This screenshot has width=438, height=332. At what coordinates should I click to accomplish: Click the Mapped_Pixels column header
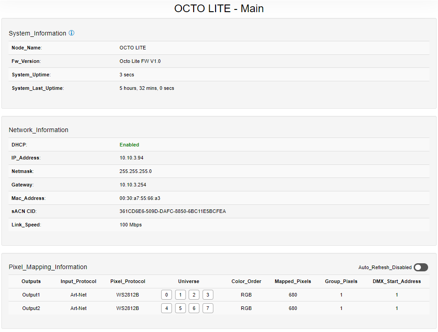(x=293, y=281)
